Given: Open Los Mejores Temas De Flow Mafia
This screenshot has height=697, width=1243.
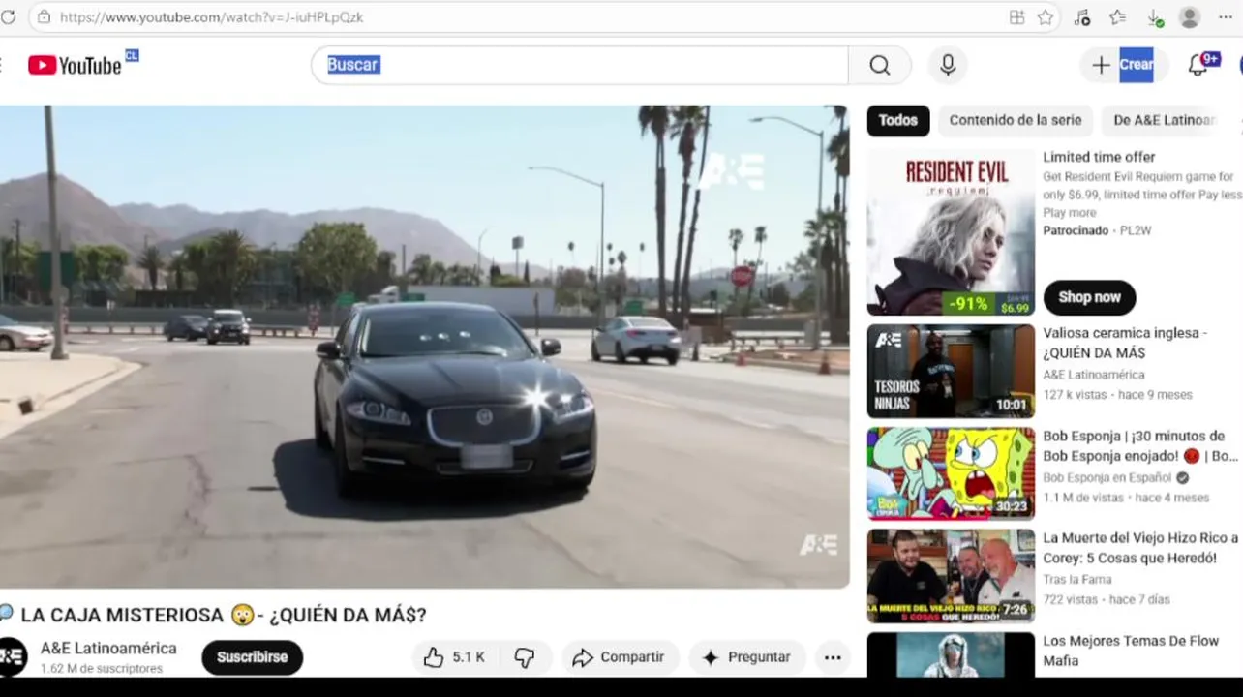Looking at the screenshot, I should tap(1131, 651).
